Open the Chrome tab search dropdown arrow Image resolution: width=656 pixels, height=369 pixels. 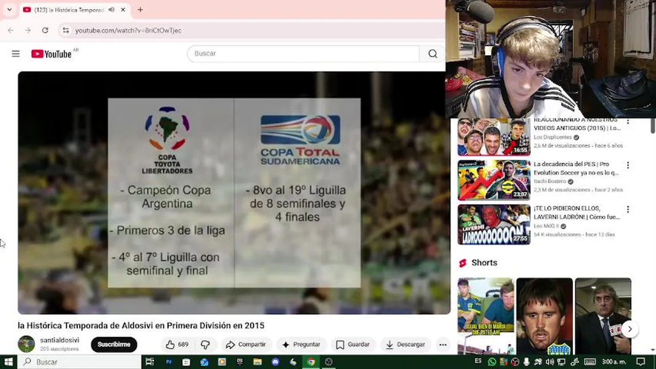coord(9,10)
